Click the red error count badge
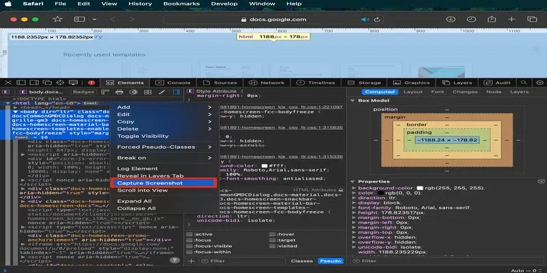The height and width of the screenshot is (273, 547). 92,83
